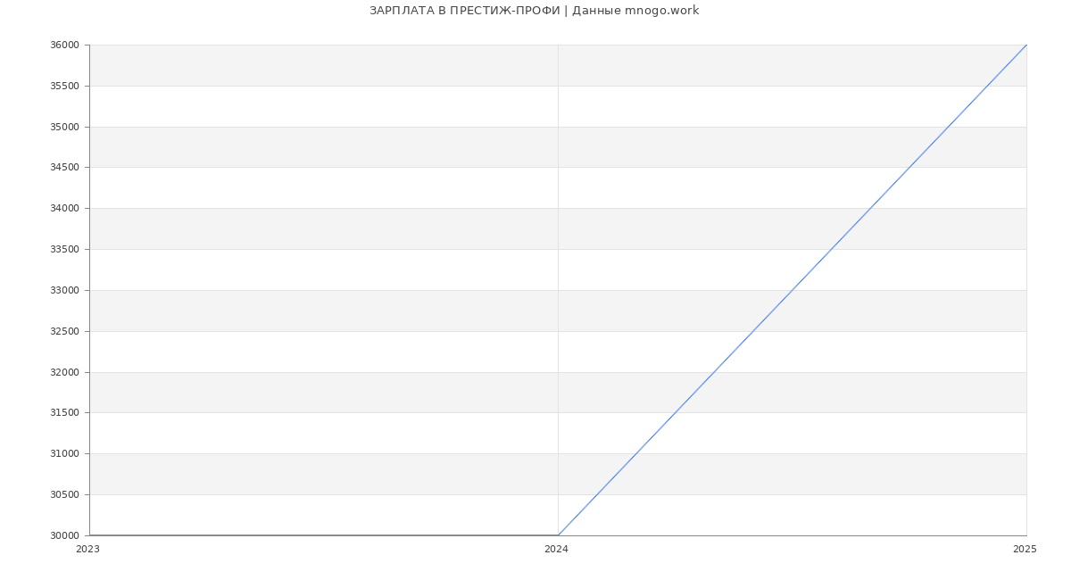Select the 2023 data point at line start
Screen dimensions: 1071x580
90,535
